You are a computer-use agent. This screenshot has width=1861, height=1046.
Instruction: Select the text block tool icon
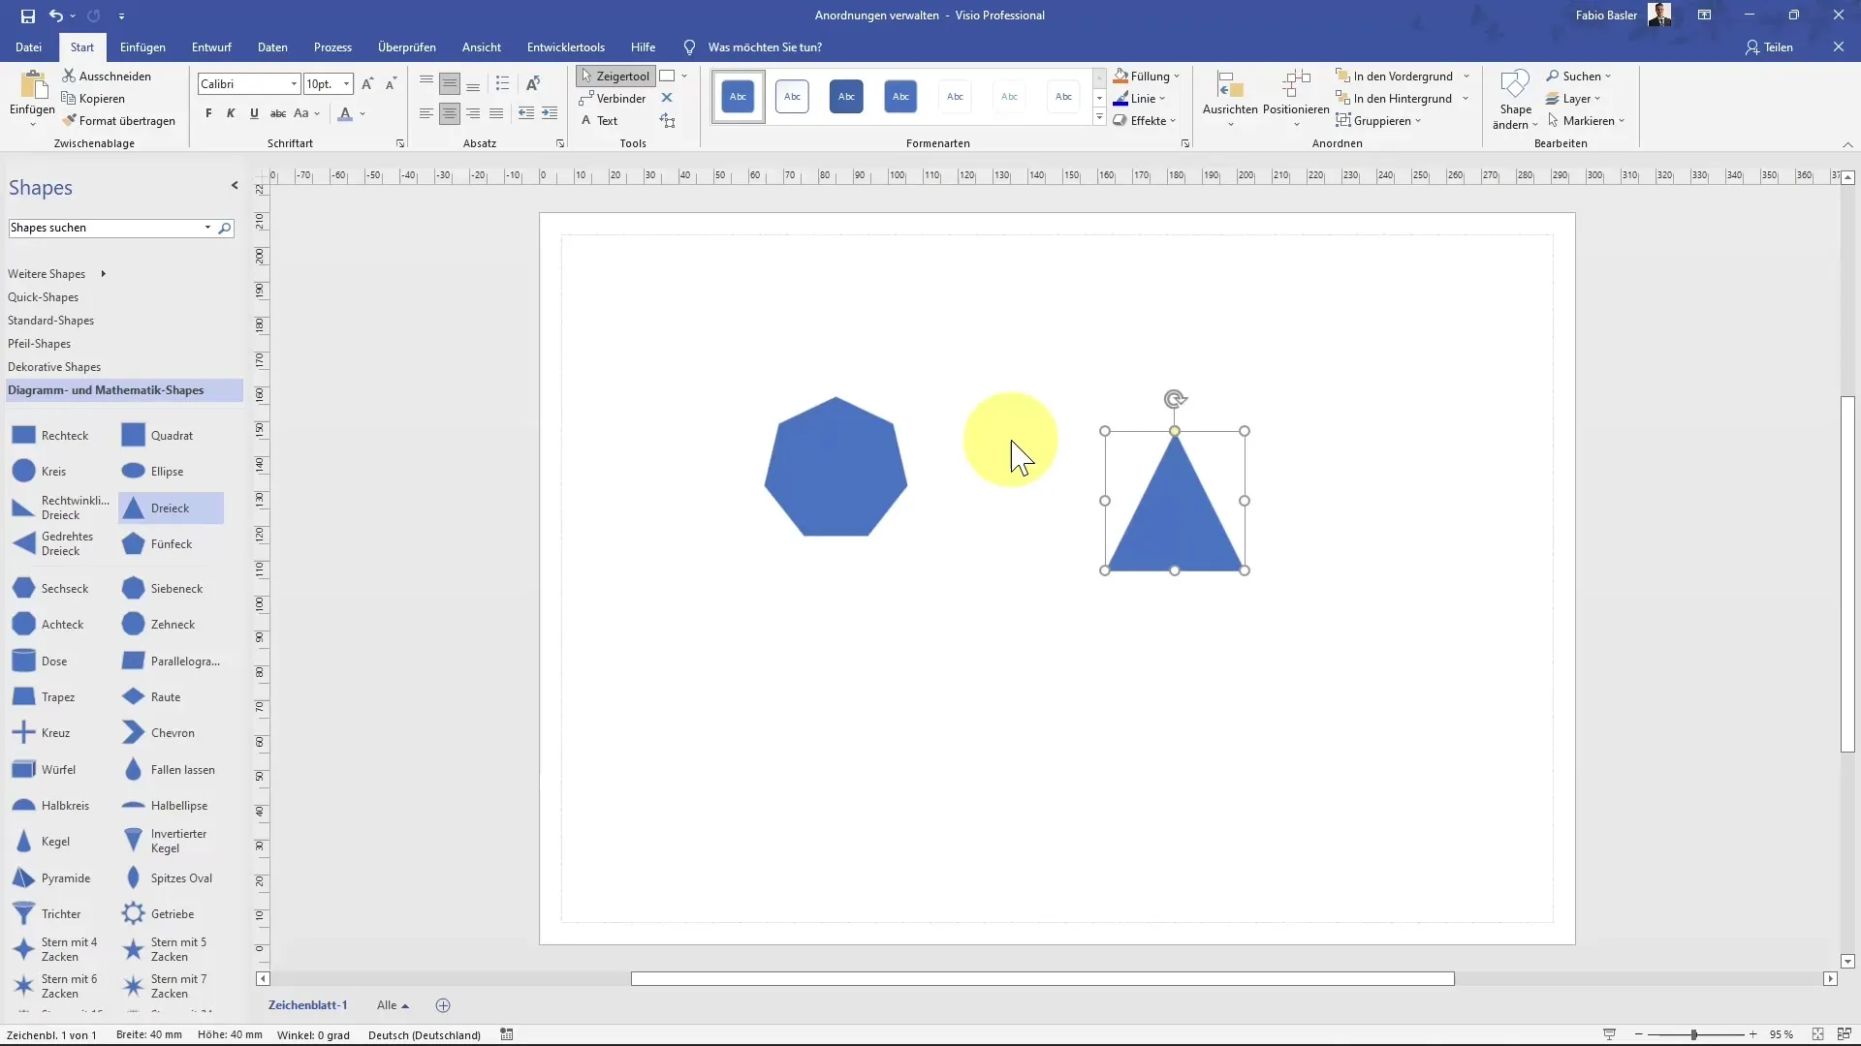pos(668,121)
